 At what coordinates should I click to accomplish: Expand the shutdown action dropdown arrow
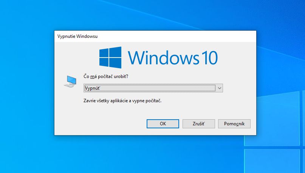pos(220,88)
